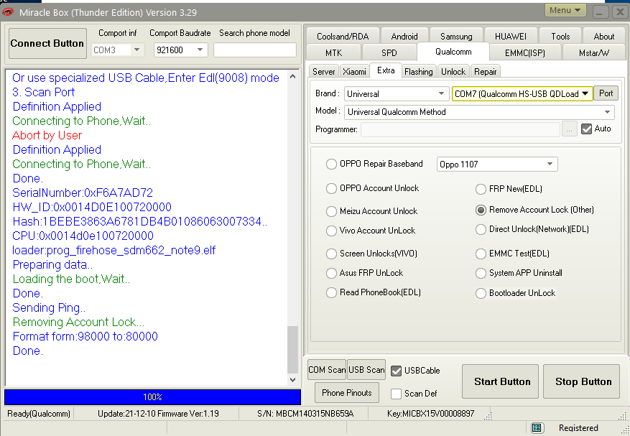Screen dimensions: 630x436
Task: Click the Connect Button
Action: click(x=47, y=43)
